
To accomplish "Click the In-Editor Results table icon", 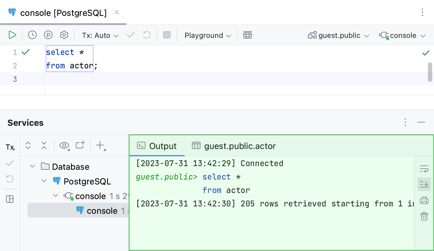I will click(x=247, y=35).
